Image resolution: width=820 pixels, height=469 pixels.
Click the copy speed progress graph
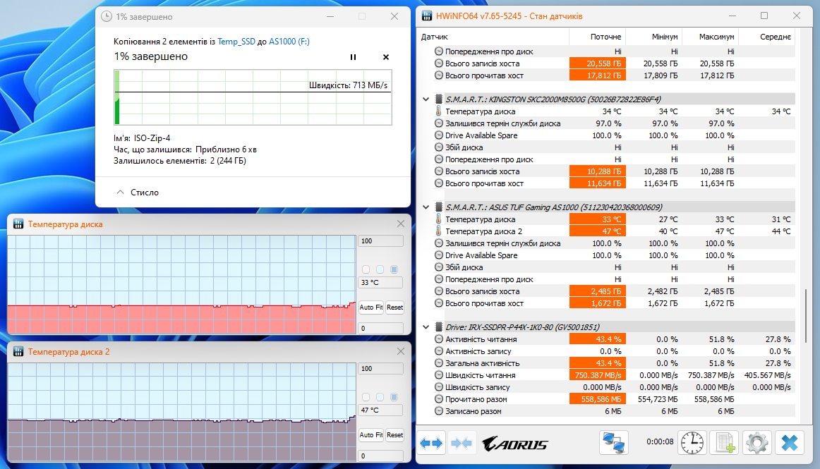coord(253,97)
